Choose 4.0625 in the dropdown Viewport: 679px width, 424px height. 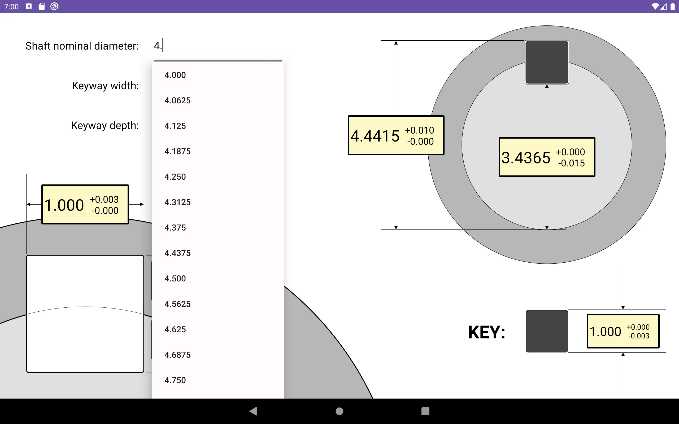pos(218,100)
